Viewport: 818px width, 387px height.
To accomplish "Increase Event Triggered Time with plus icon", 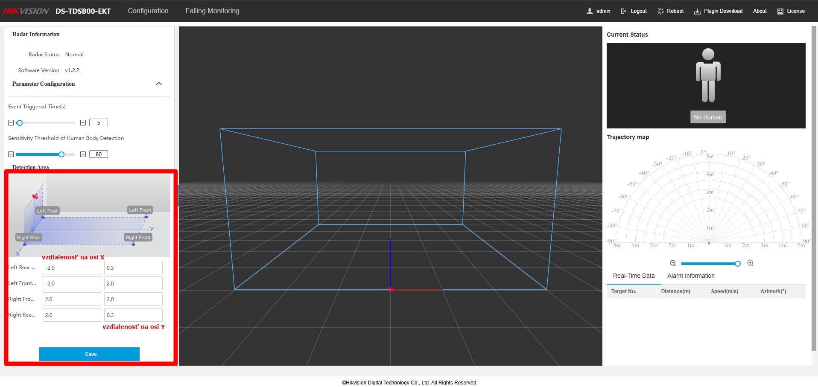I will 83,123.
